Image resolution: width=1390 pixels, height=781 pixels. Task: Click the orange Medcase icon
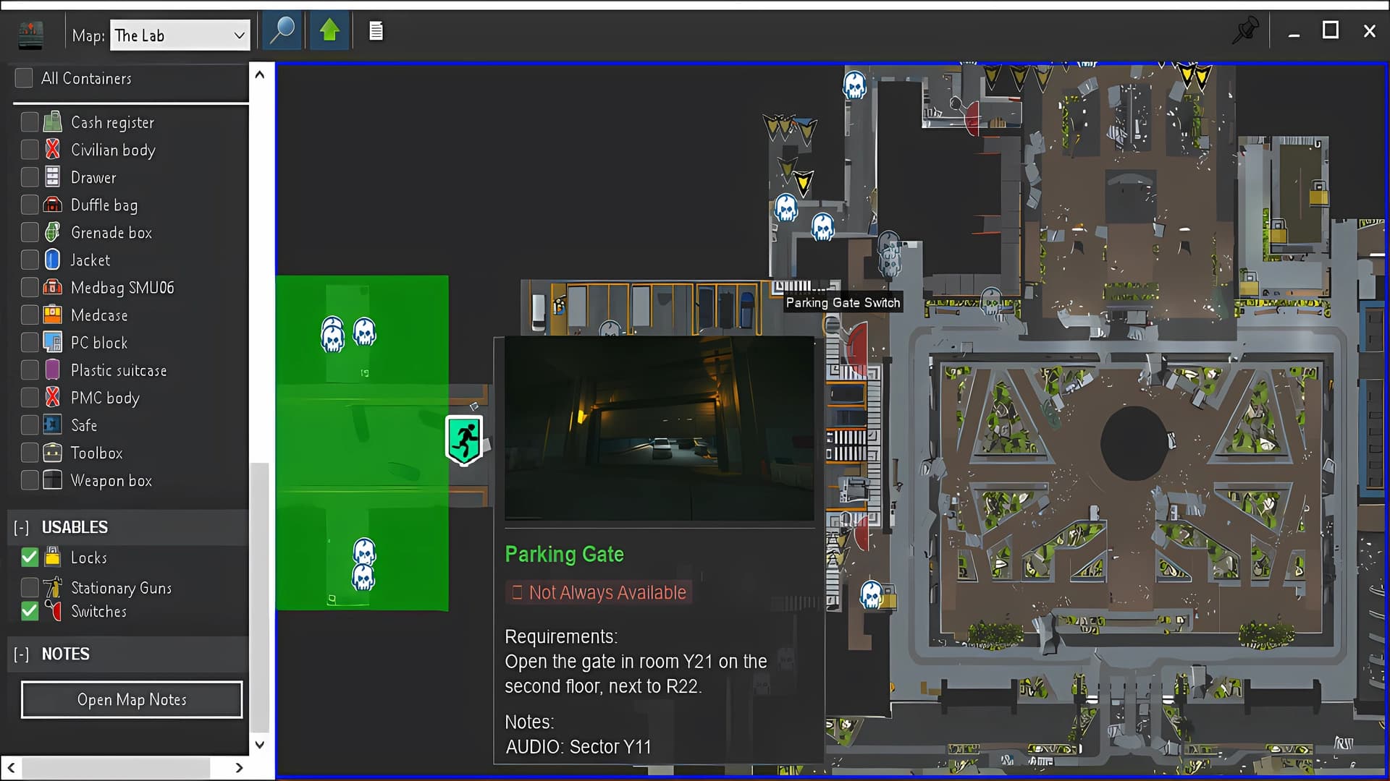(x=53, y=315)
